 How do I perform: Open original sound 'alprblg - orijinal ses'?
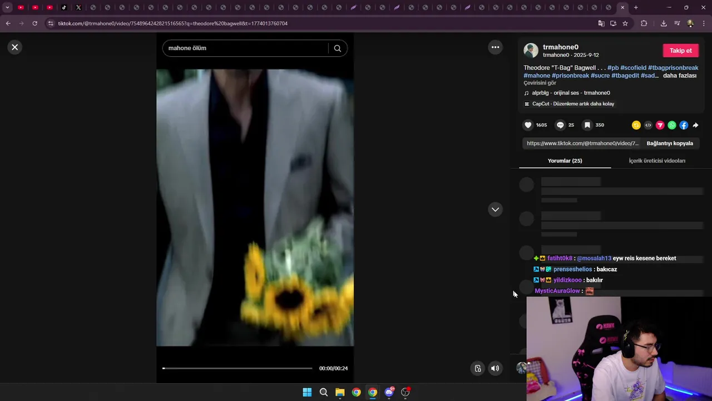pyautogui.click(x=571, y=93)
